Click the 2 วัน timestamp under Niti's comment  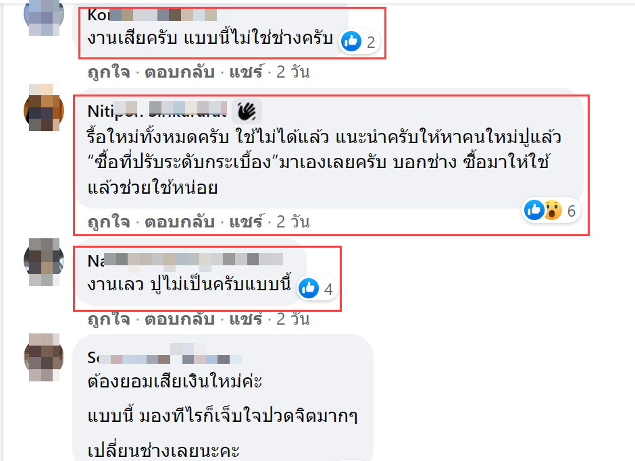click(x=293, y=222)
